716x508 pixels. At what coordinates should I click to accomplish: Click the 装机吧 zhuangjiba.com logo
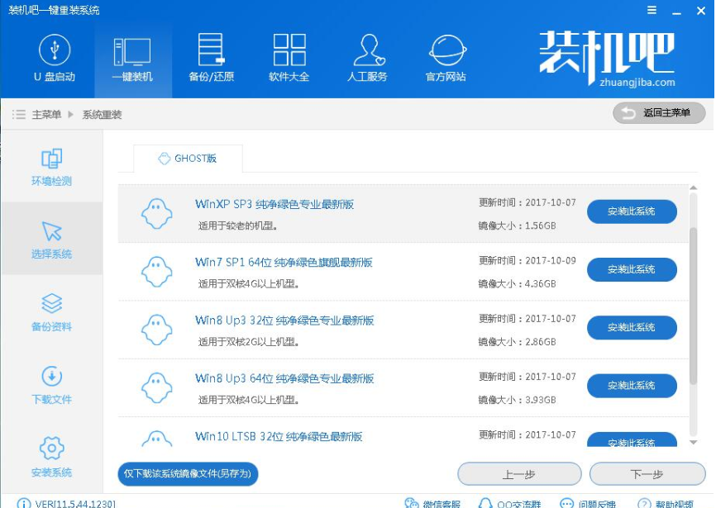pyautogui.click(x=606, y=59)
